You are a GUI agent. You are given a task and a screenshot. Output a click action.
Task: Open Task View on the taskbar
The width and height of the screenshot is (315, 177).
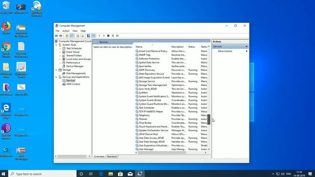pos(91,174)
